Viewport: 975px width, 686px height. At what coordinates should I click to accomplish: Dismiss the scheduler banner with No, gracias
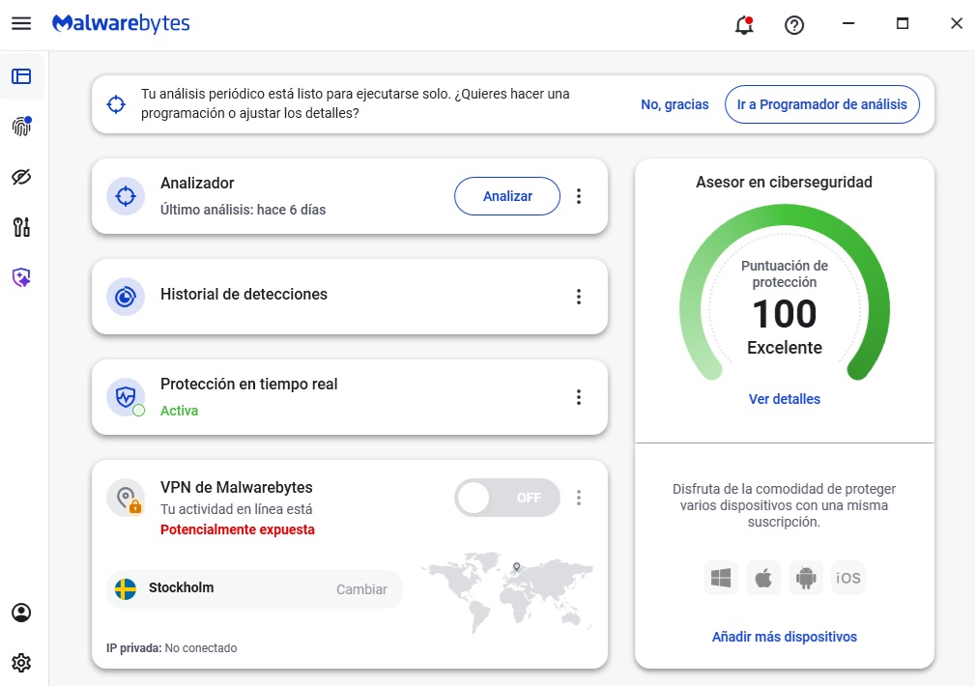tap(674, 103)
